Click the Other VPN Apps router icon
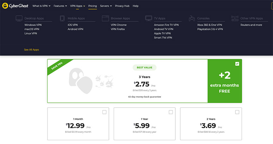The width and height of the screenshot is (273, 144). pyautogui.click(x=235, y=18)
